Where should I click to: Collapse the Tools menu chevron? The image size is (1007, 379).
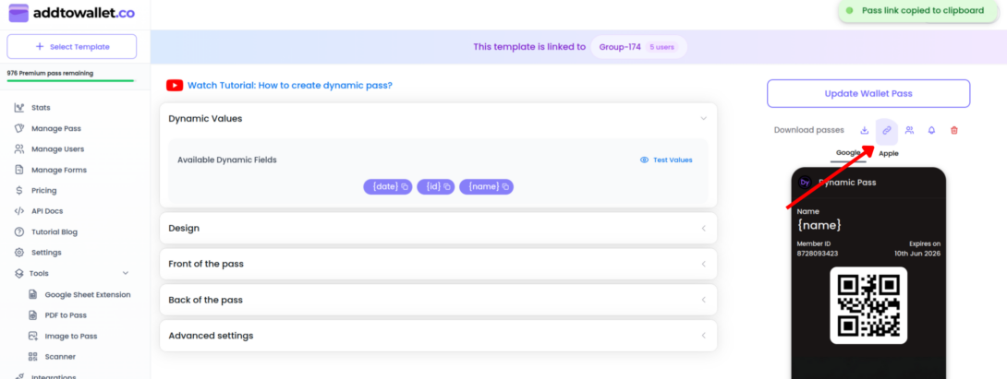[126, 273]
